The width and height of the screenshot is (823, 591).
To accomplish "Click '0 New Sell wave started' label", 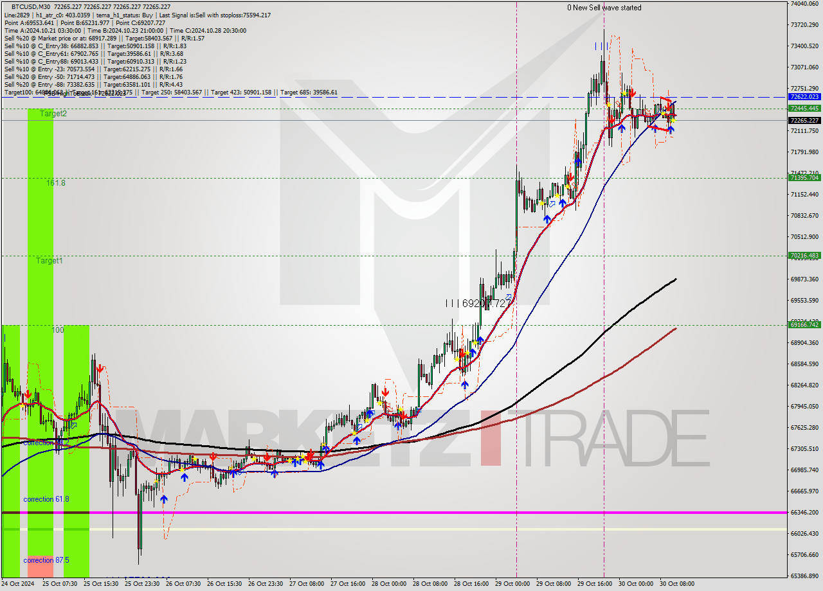I will pos(604,8).
